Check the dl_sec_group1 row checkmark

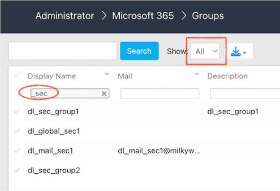pos(16,111)
